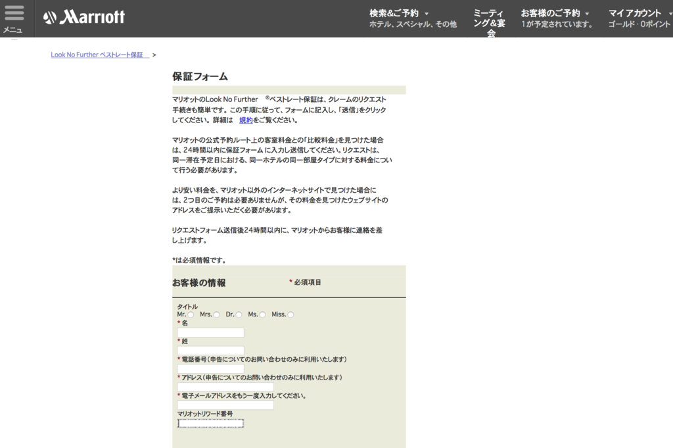673x448 pixels.
Task: Focus the 電話番号 phone number field
Action: click(x=211, y=368)
